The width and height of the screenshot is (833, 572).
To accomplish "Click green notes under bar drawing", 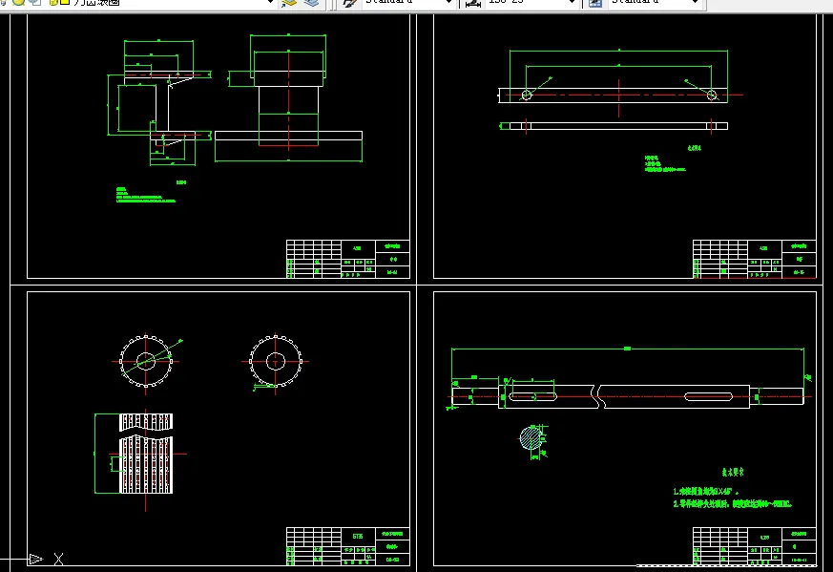I will point(665,163).
